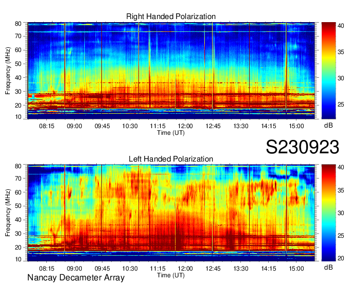Image resolution: width=350 pixels, height=284 pixels.
Task: Click the 12:00 tick label on upper plot
Action: pyautogui.click(x=185, y=126)
